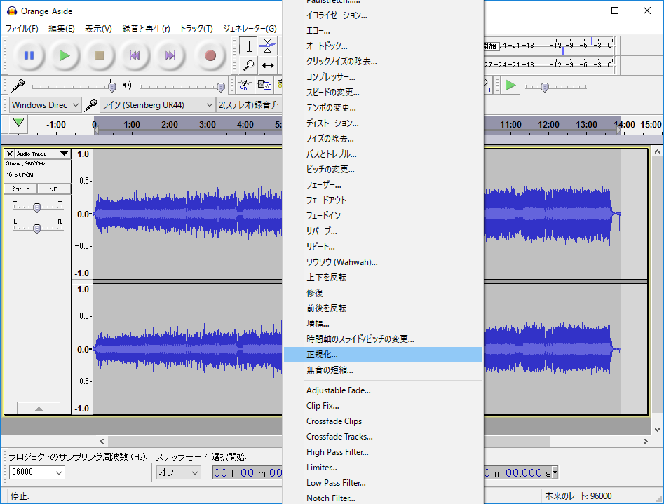664x504 pixels.
Task: Open the snap mode オフ dropdown
Action: (178, 472)
